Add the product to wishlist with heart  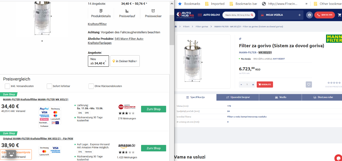pos(309,84)
